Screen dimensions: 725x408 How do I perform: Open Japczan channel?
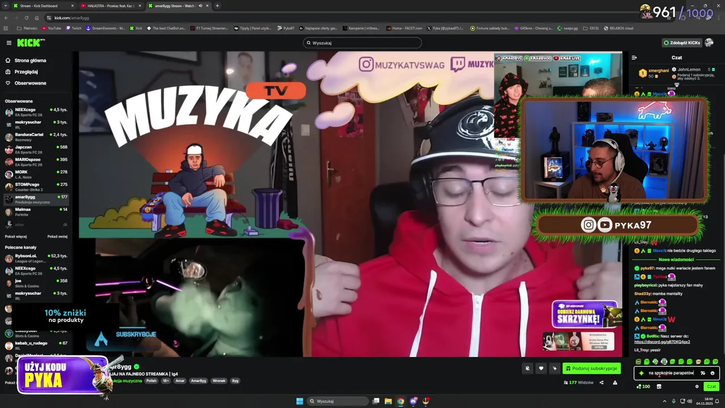tap(36, 150)
